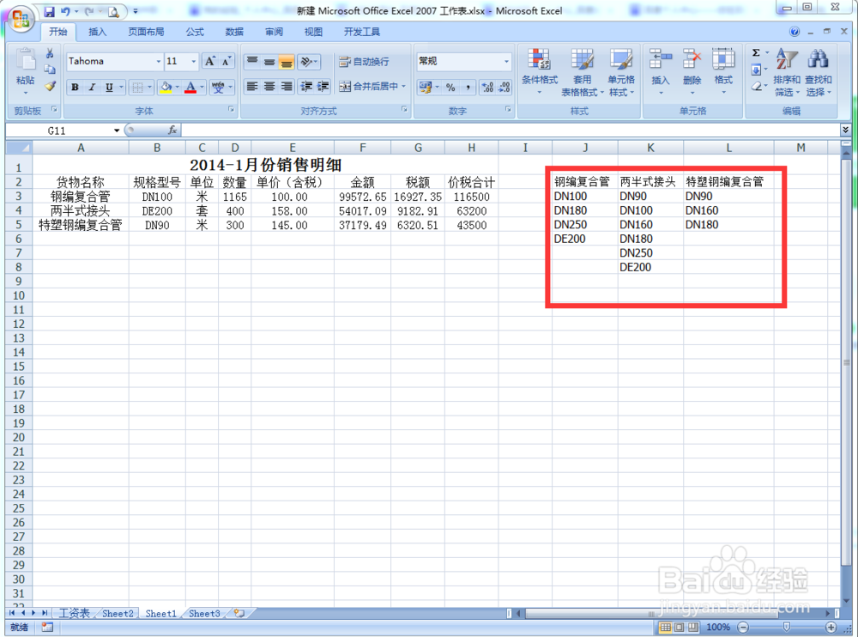Viewport: 858px width, 637px height.
Task: Select column header J
Action: 585,148
